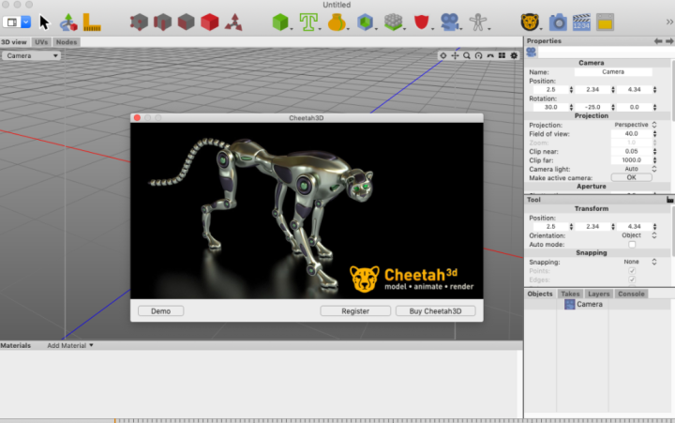Image resolution: width=675 pixels, height=423 pixels.
Task: Click OK to make active camera
Action: pos(631,177)
